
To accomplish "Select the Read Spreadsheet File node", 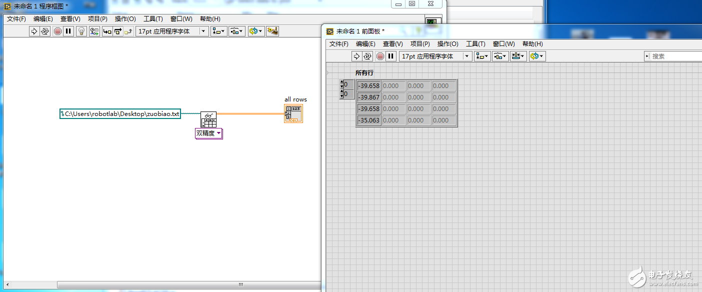I will [208, 119].
